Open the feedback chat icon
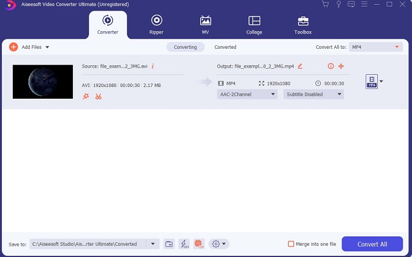 351,4
